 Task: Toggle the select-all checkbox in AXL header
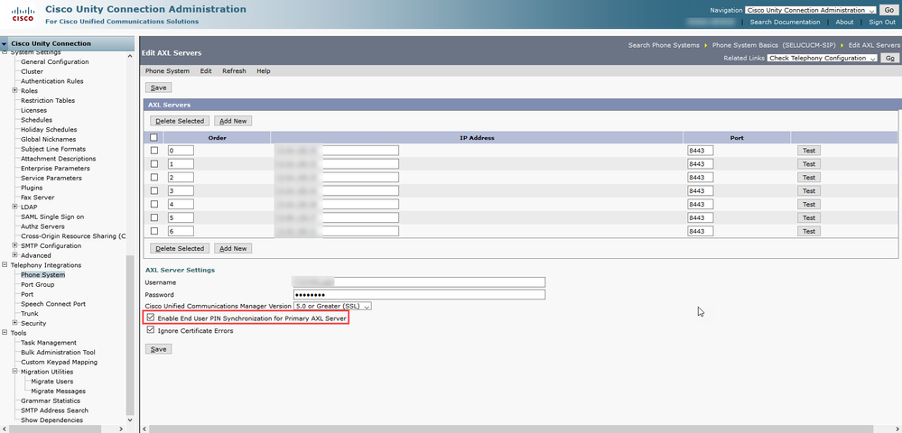tap(153, 137)
